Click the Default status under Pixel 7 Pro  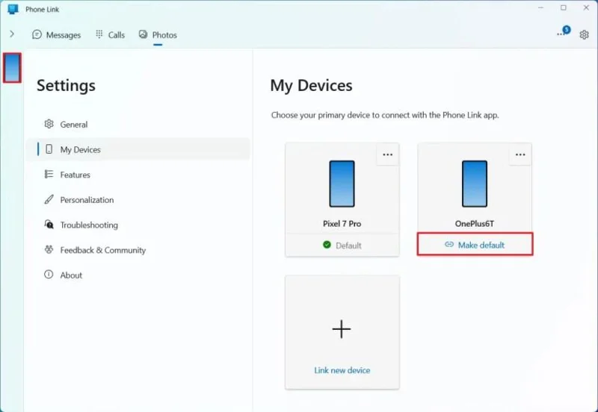coord(342,246)
